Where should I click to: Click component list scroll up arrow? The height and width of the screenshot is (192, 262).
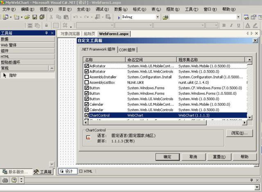(249, 59)
